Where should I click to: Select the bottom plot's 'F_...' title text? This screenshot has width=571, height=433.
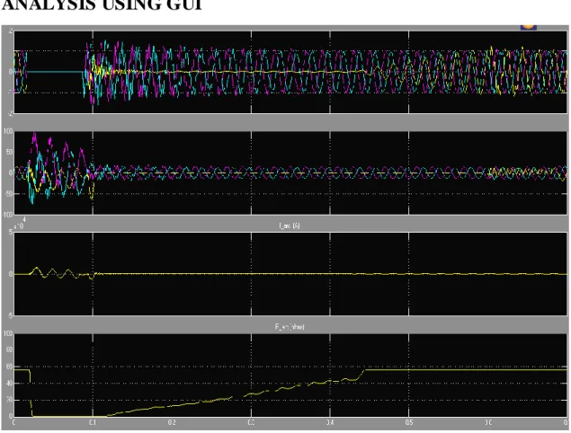[x=290, y=327]
